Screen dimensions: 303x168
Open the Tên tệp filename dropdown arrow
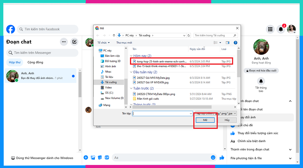191,113
